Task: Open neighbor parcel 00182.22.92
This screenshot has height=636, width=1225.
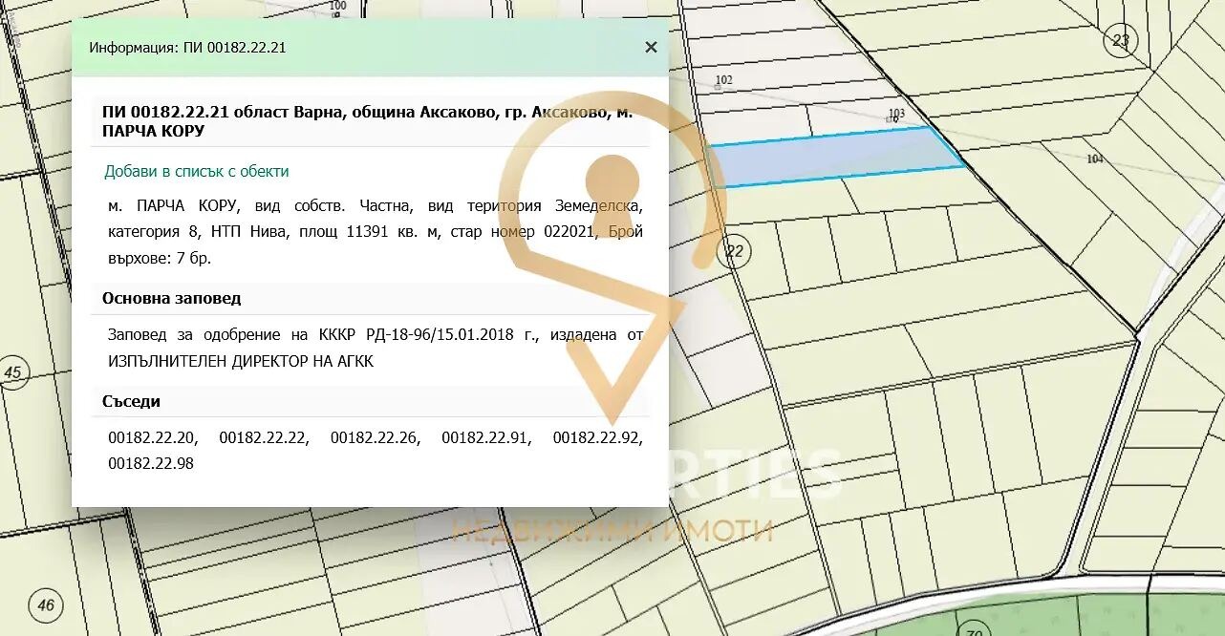Action: coord(597,437)
